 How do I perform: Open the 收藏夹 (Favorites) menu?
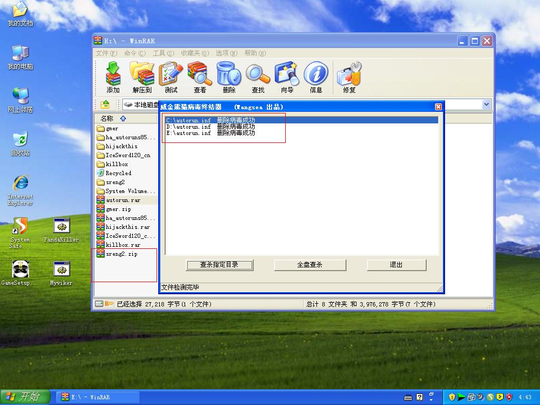[195, 53]
